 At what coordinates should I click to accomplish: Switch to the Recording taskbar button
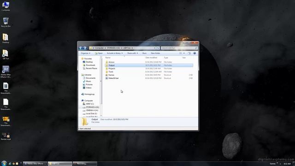point(85,164)
